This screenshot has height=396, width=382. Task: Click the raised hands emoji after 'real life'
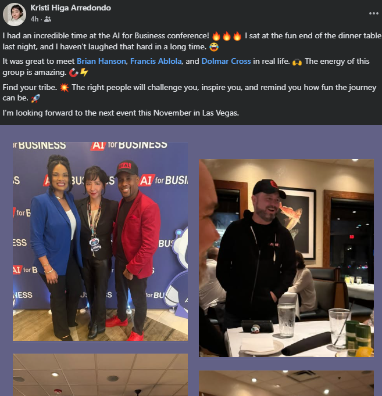tap(297, 62)
